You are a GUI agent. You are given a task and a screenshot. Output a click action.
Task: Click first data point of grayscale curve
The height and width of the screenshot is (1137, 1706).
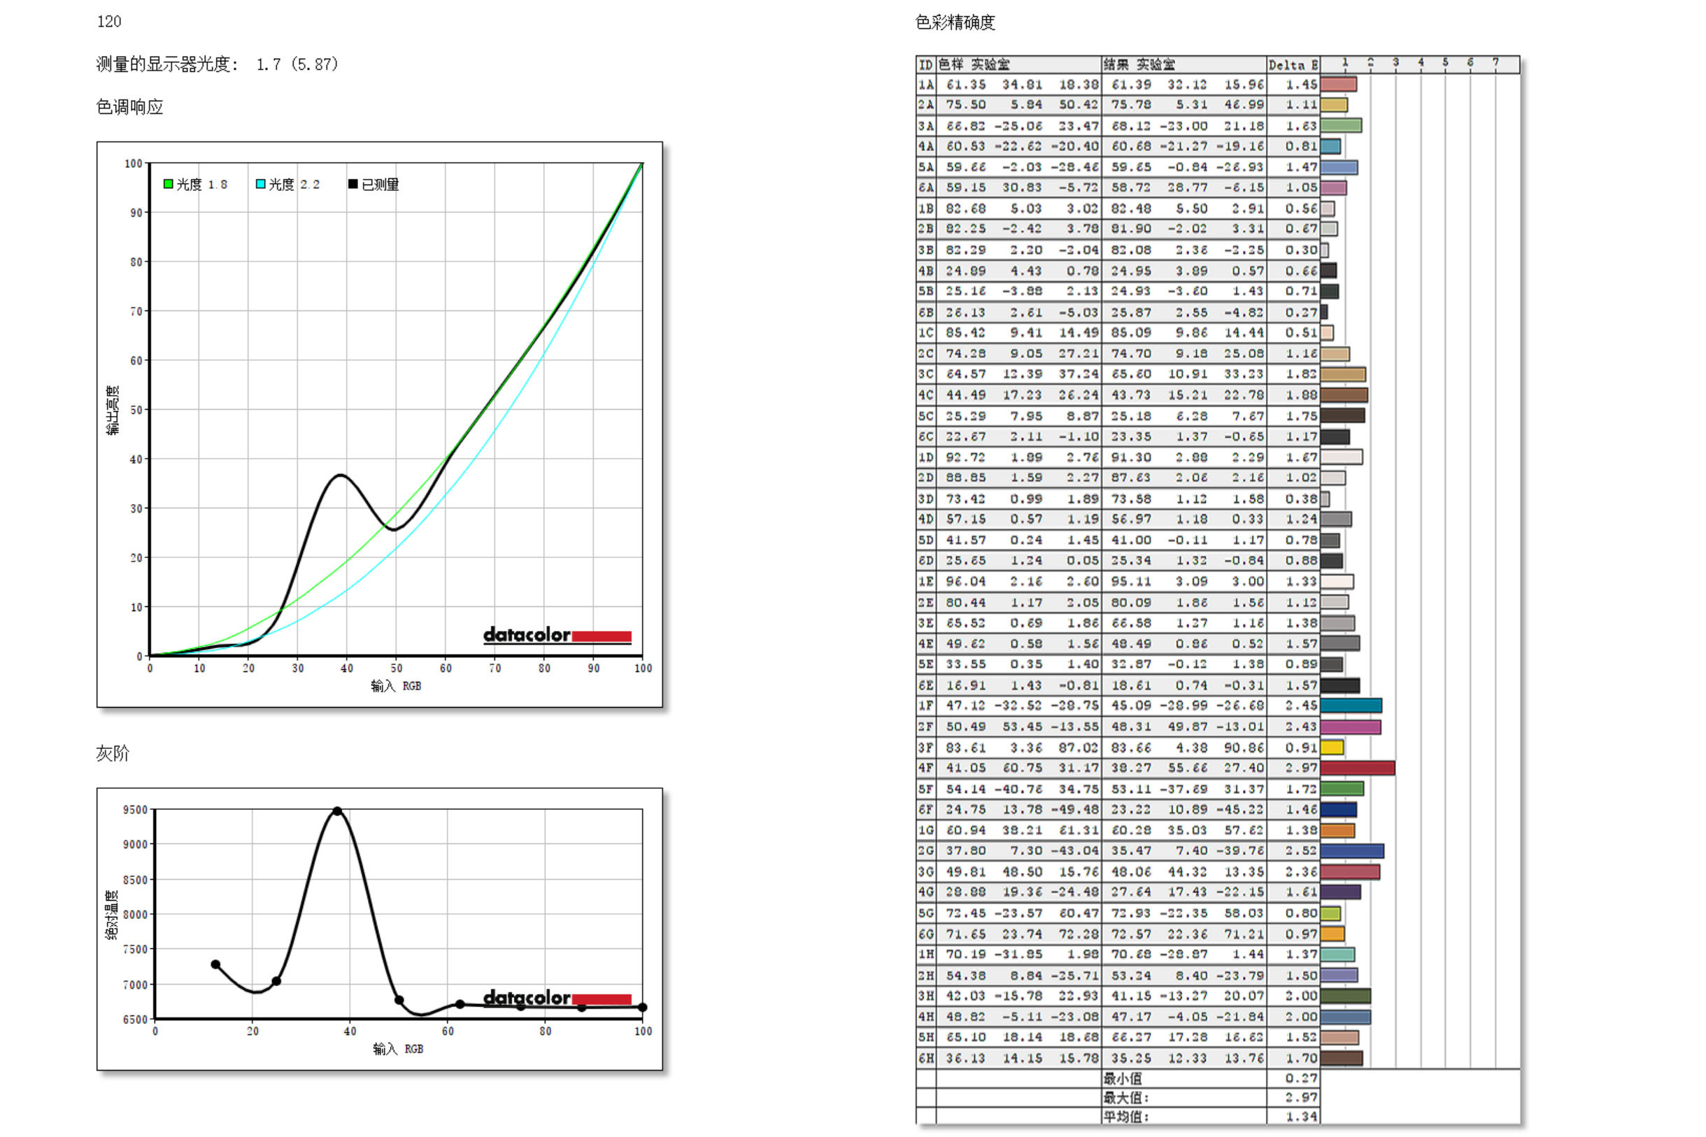(x=215, y=964)
